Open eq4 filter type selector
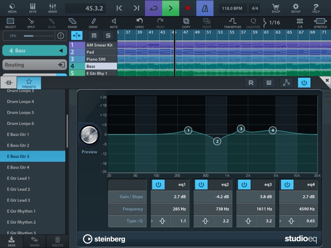 (291, 221)
